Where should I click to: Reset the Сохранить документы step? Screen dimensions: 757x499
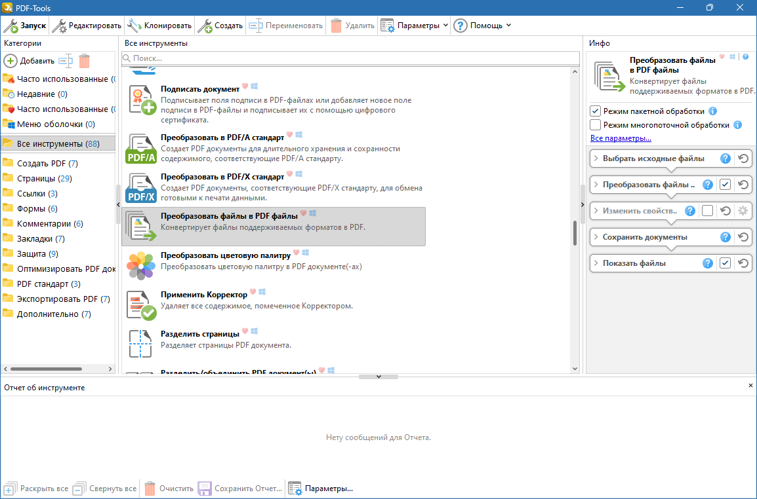pos(743,237)
